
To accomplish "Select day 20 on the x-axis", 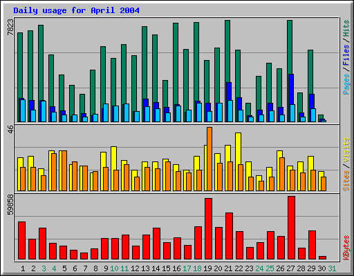I will (218, 268).
